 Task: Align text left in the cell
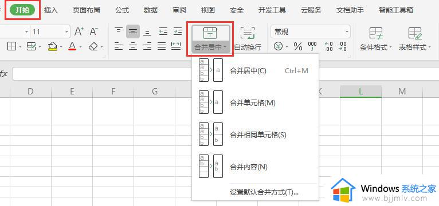tap(119, 46)
